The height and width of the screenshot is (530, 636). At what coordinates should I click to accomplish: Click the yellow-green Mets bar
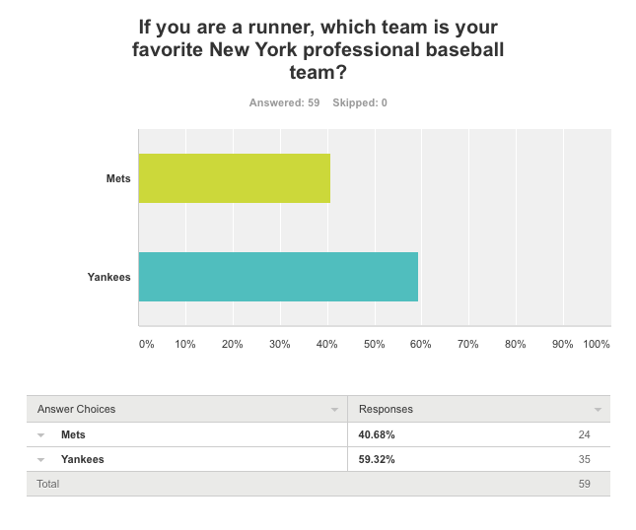[x=235, y=178]
